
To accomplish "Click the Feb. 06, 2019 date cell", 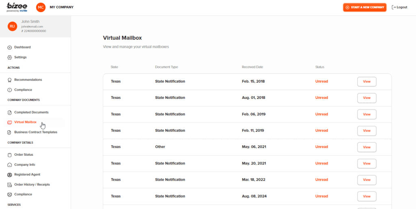I will tap(253, 114).
